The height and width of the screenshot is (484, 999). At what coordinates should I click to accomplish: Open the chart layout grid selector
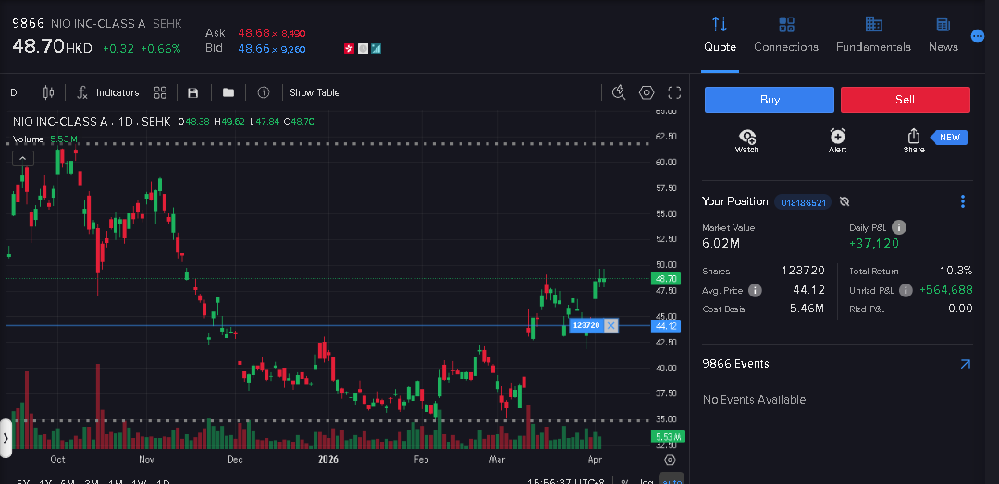pyautogui.click(x=160, y=93)
